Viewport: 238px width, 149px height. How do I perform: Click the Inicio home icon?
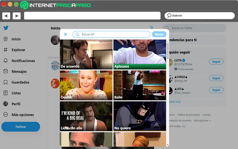[6, 39]
